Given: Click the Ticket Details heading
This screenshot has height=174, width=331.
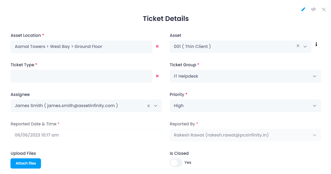Looking at the screenshot, I should tap(166, 19).
